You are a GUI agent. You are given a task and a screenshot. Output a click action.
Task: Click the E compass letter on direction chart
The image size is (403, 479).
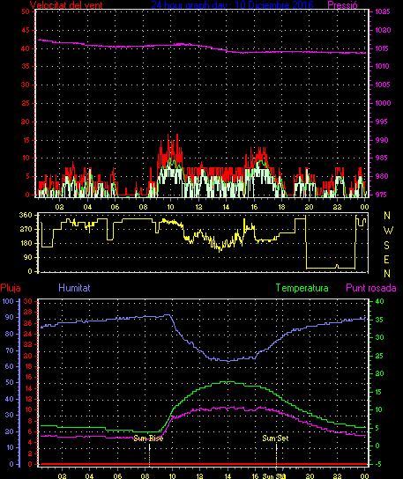(x=386, y=260)
